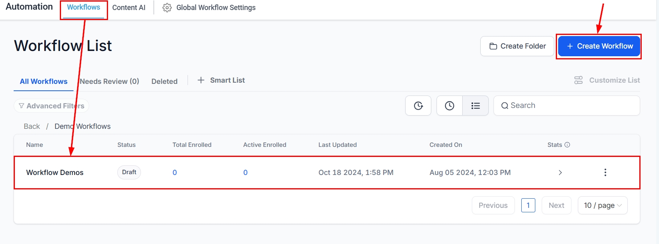Open the Global Workflow Settings gear icon
The width and height of the screenshot is (659, 244).
(x=167, y=8)
